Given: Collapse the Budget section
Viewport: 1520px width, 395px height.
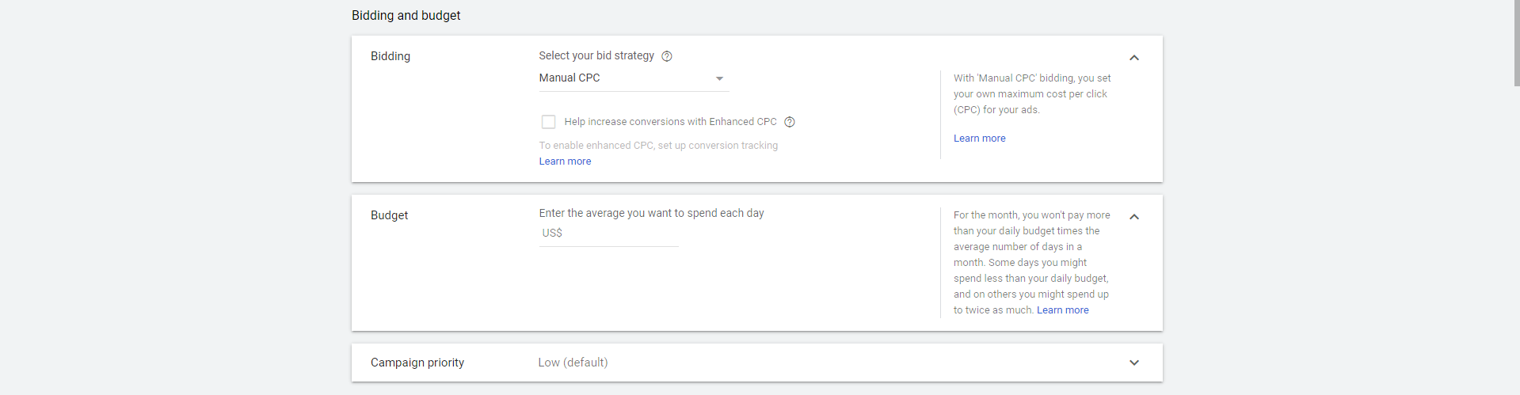Looking at the screenshot, I should 1134,217.
